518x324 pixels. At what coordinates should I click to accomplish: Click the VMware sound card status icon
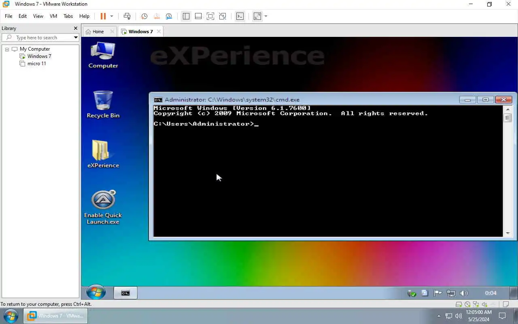click(485, 304)
